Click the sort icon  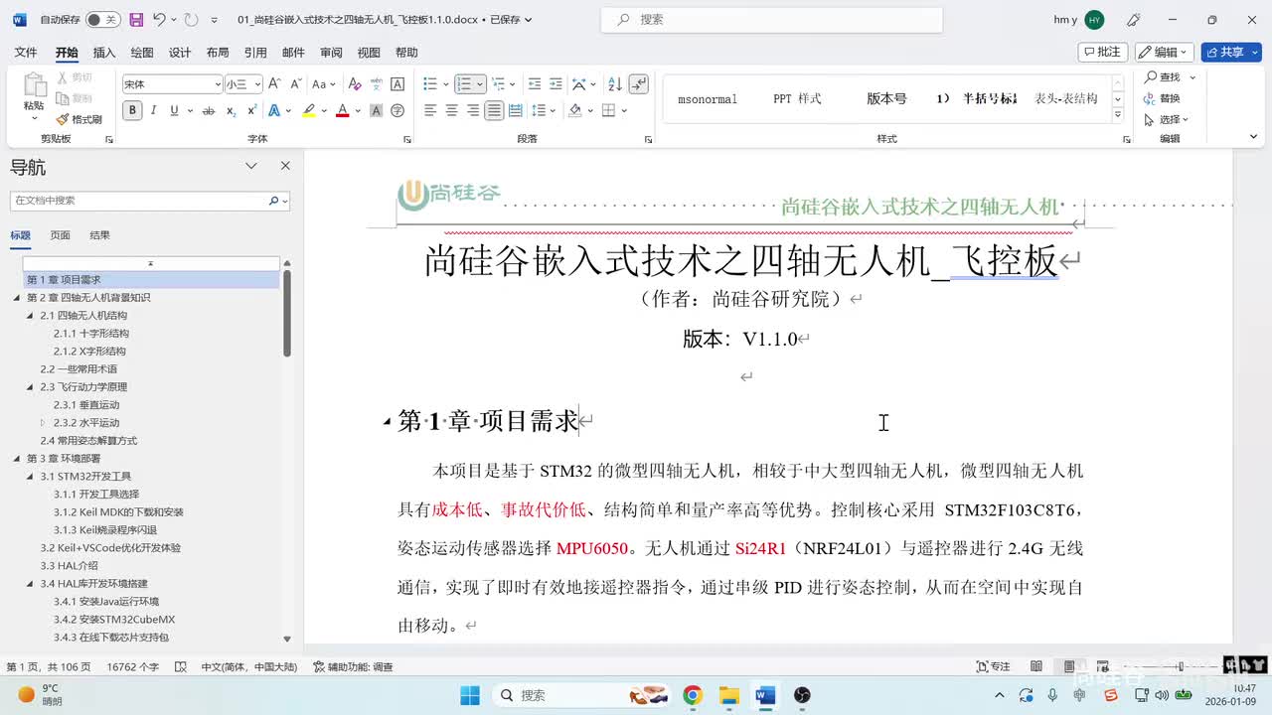click(614, 84)
